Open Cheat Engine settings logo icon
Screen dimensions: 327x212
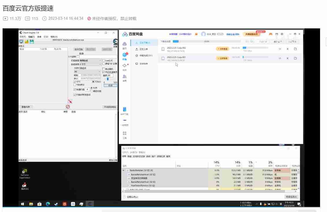[x=115, y=42]
